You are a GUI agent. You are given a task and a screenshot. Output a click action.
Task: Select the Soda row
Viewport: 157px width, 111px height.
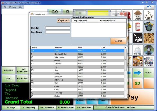tap(77, 70)
